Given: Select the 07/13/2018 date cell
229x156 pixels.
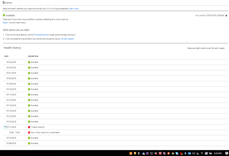Looking at the screenshot, I should coord(11,116).
